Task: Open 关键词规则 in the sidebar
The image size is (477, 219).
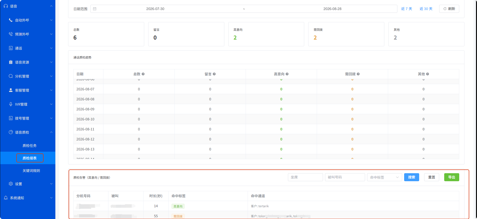Action: click(31, 171)
